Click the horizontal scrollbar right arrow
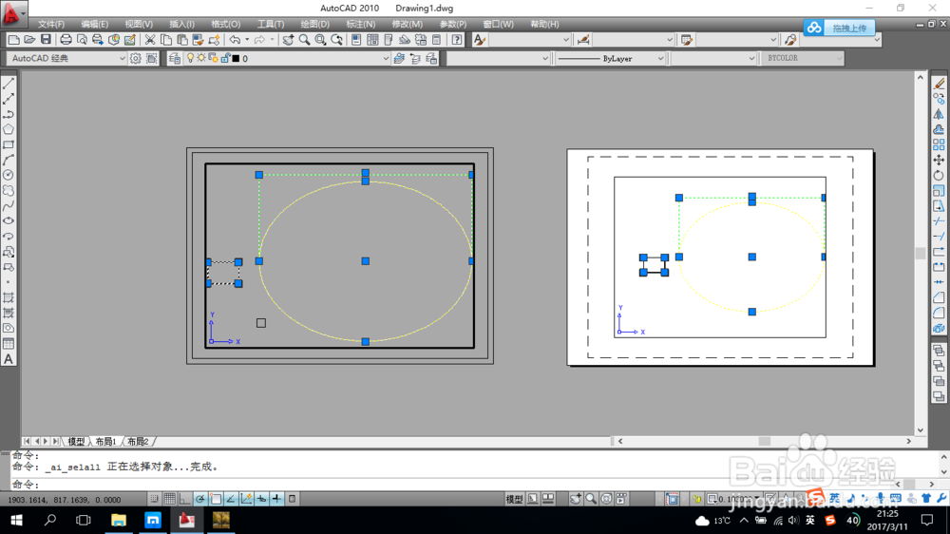The image size is (950, 534). tap(908, 441)
